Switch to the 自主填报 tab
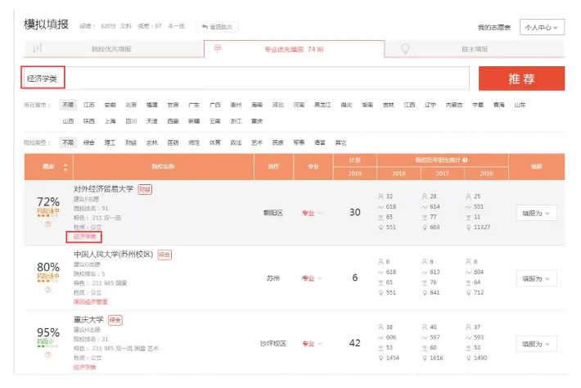 click(473, 49)
